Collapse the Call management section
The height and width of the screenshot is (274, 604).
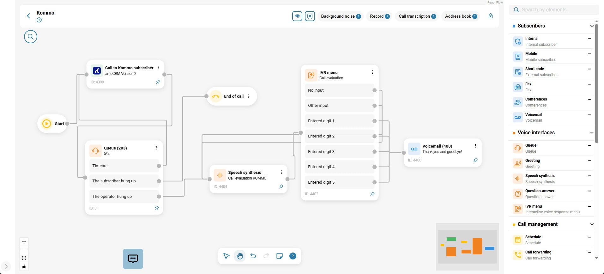point(592,224)
